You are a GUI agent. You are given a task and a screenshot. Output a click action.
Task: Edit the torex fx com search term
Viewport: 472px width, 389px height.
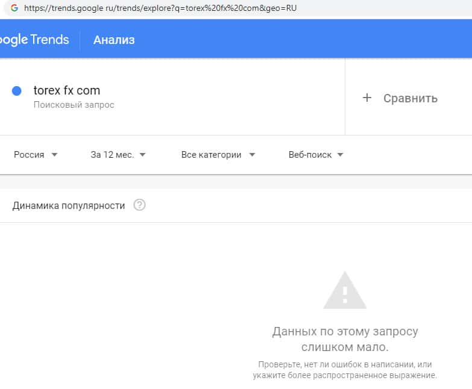67,91
